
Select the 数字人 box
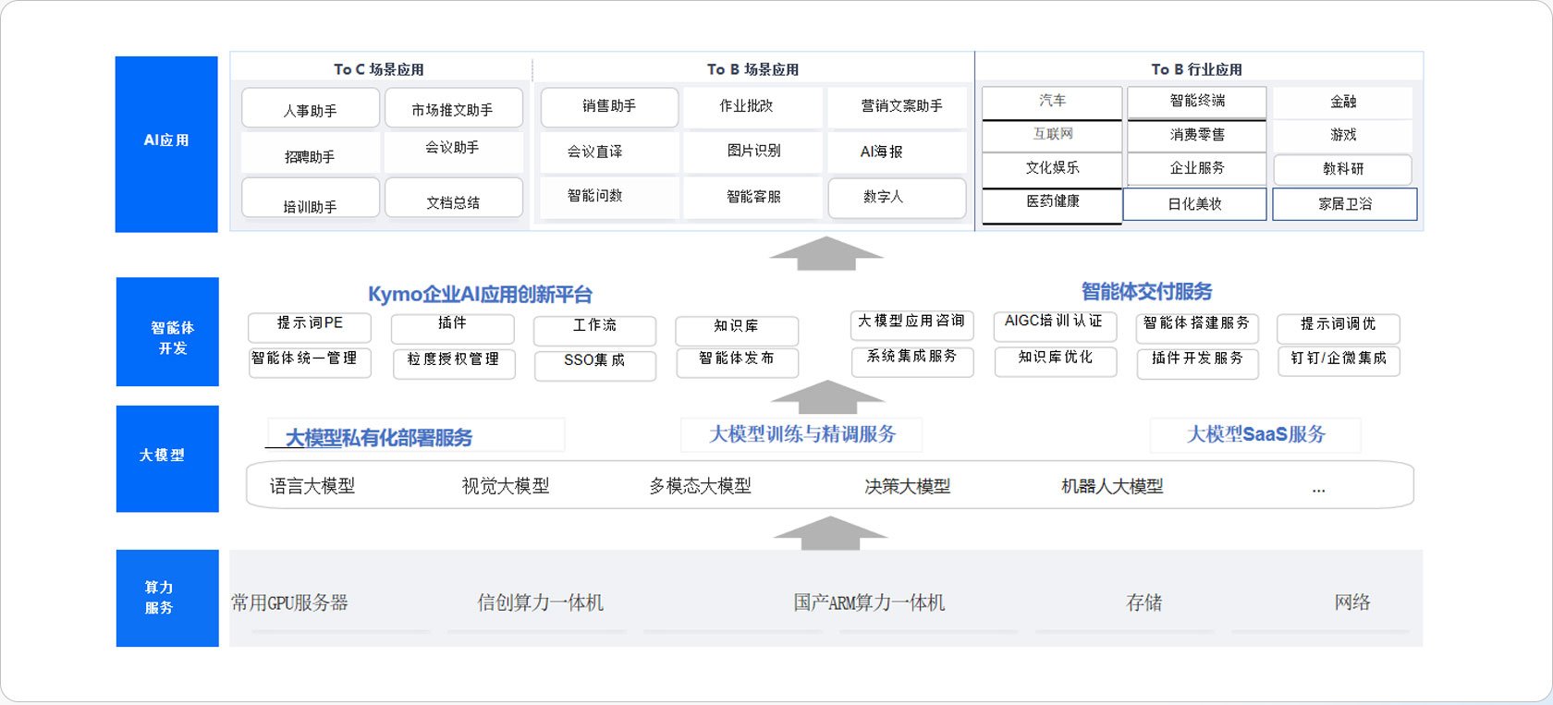tap(897, 198)
